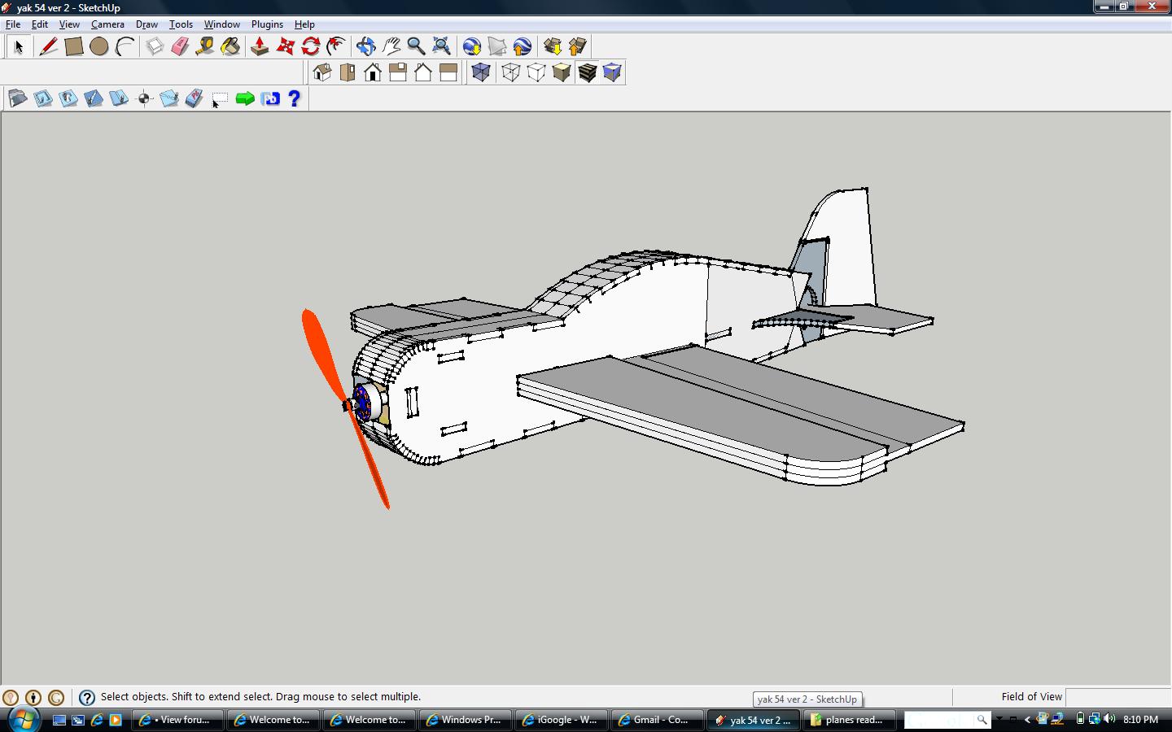Viewport: 1172px width, 732px height.
Task: Activate the Tape Measure tool
Action: [x=205, y=46]
